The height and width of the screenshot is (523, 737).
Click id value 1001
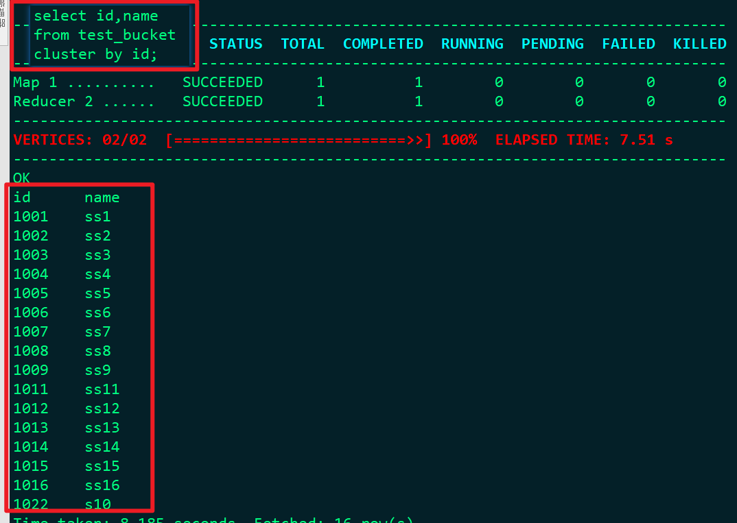pos(31,217)
